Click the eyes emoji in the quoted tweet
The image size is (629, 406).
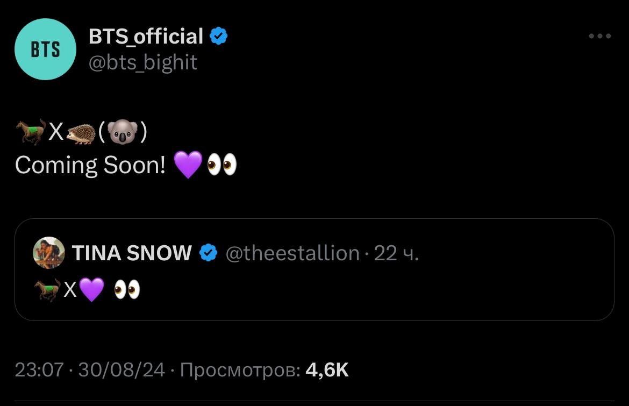pyautogui.click(x=127, y=290)
